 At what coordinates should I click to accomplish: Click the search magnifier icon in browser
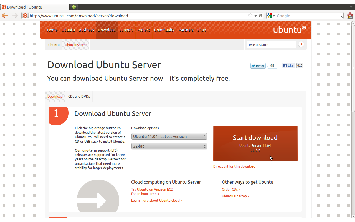341,16
